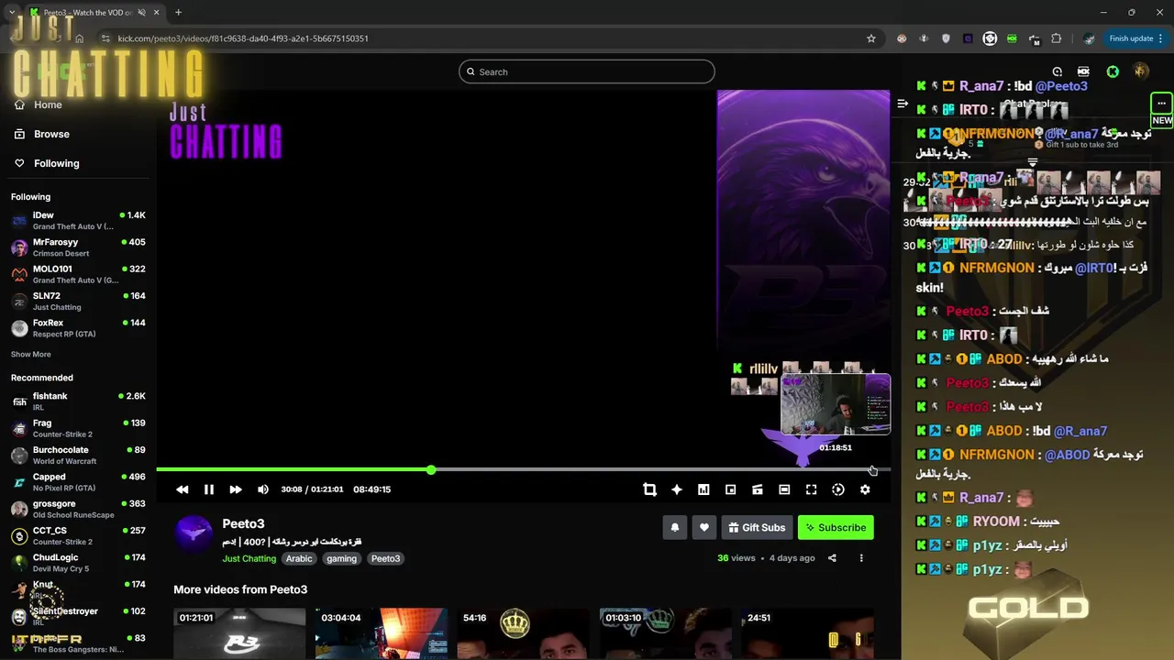Skip forward with the fast-forward icon
This screenshot has width=1174, height=660.
coord(236,489)
